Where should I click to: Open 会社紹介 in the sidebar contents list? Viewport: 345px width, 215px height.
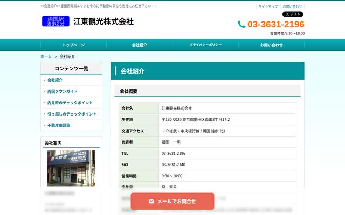[55, 80]
